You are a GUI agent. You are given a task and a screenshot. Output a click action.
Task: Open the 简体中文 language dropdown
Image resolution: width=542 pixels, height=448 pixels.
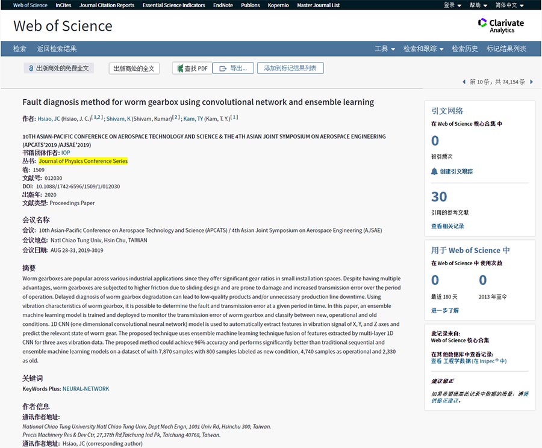pyautogui.click(x=509, y=5)
